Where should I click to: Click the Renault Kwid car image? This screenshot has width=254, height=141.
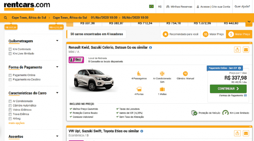coord(94,80)
